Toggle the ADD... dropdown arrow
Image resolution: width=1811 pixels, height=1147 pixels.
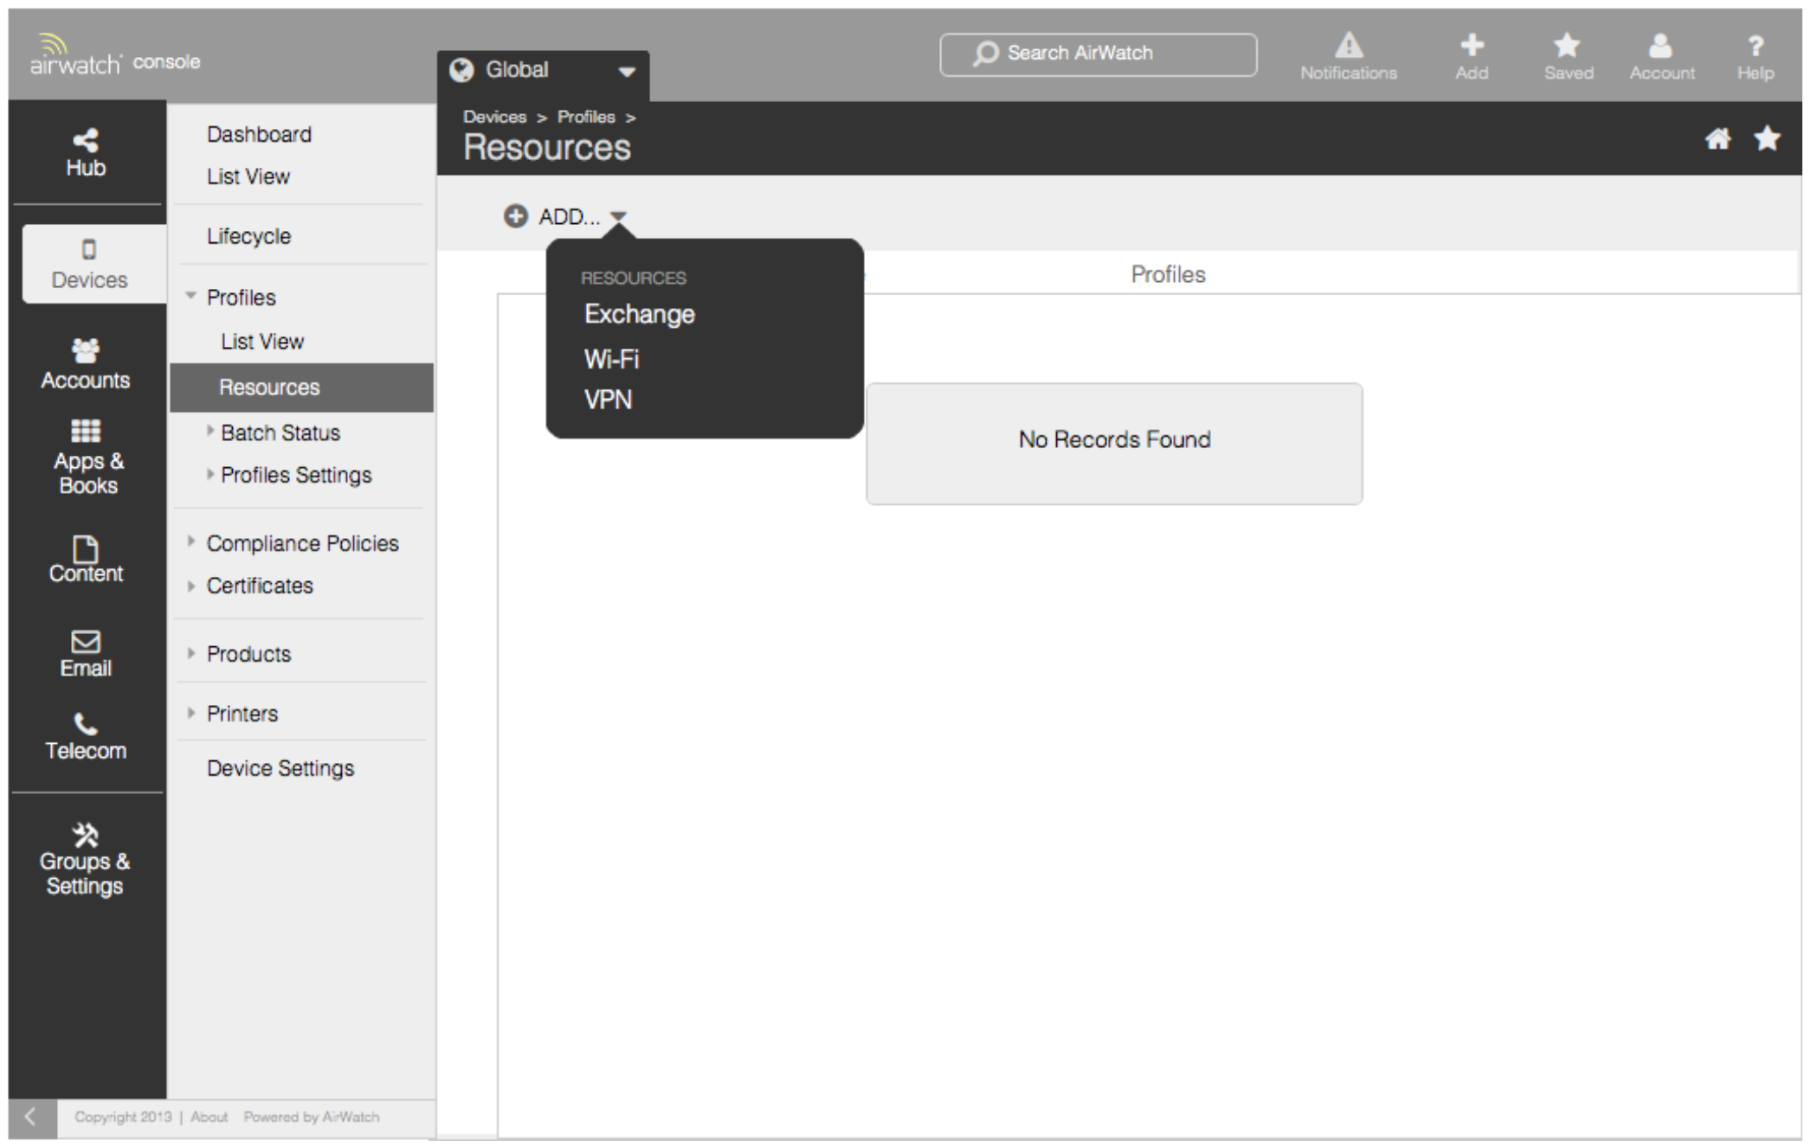pos(618,216)
